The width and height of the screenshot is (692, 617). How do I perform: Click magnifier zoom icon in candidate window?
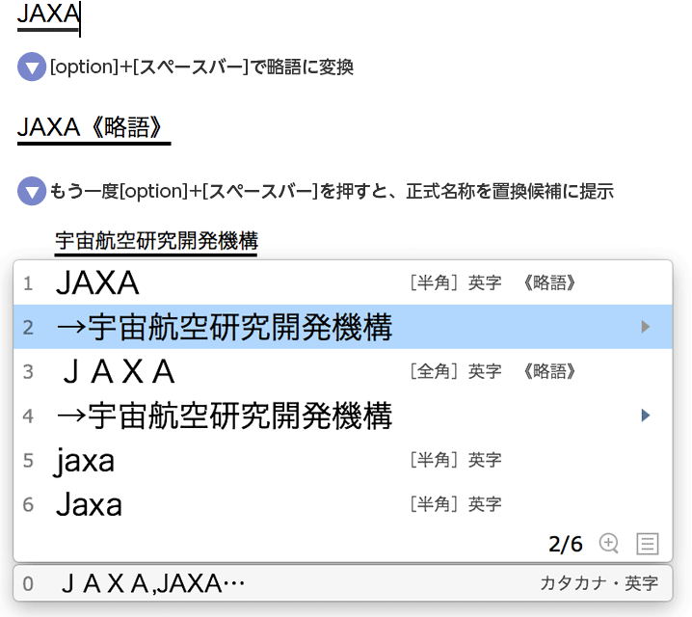pyautogui.click(x=609, y=544)
